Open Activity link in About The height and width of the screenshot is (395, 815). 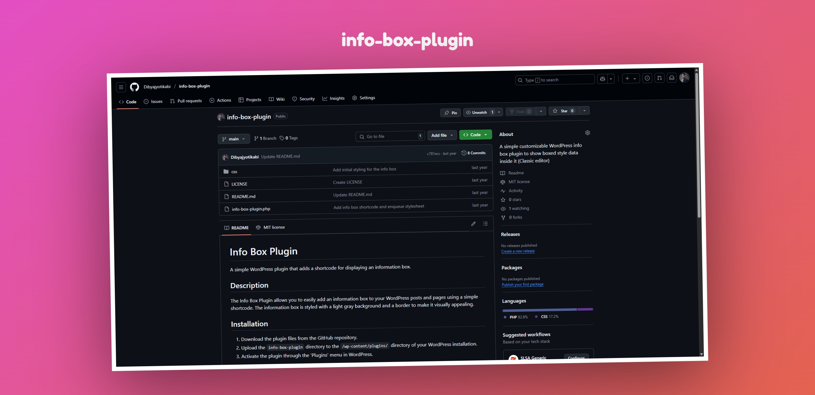click(x=512, y=191)
